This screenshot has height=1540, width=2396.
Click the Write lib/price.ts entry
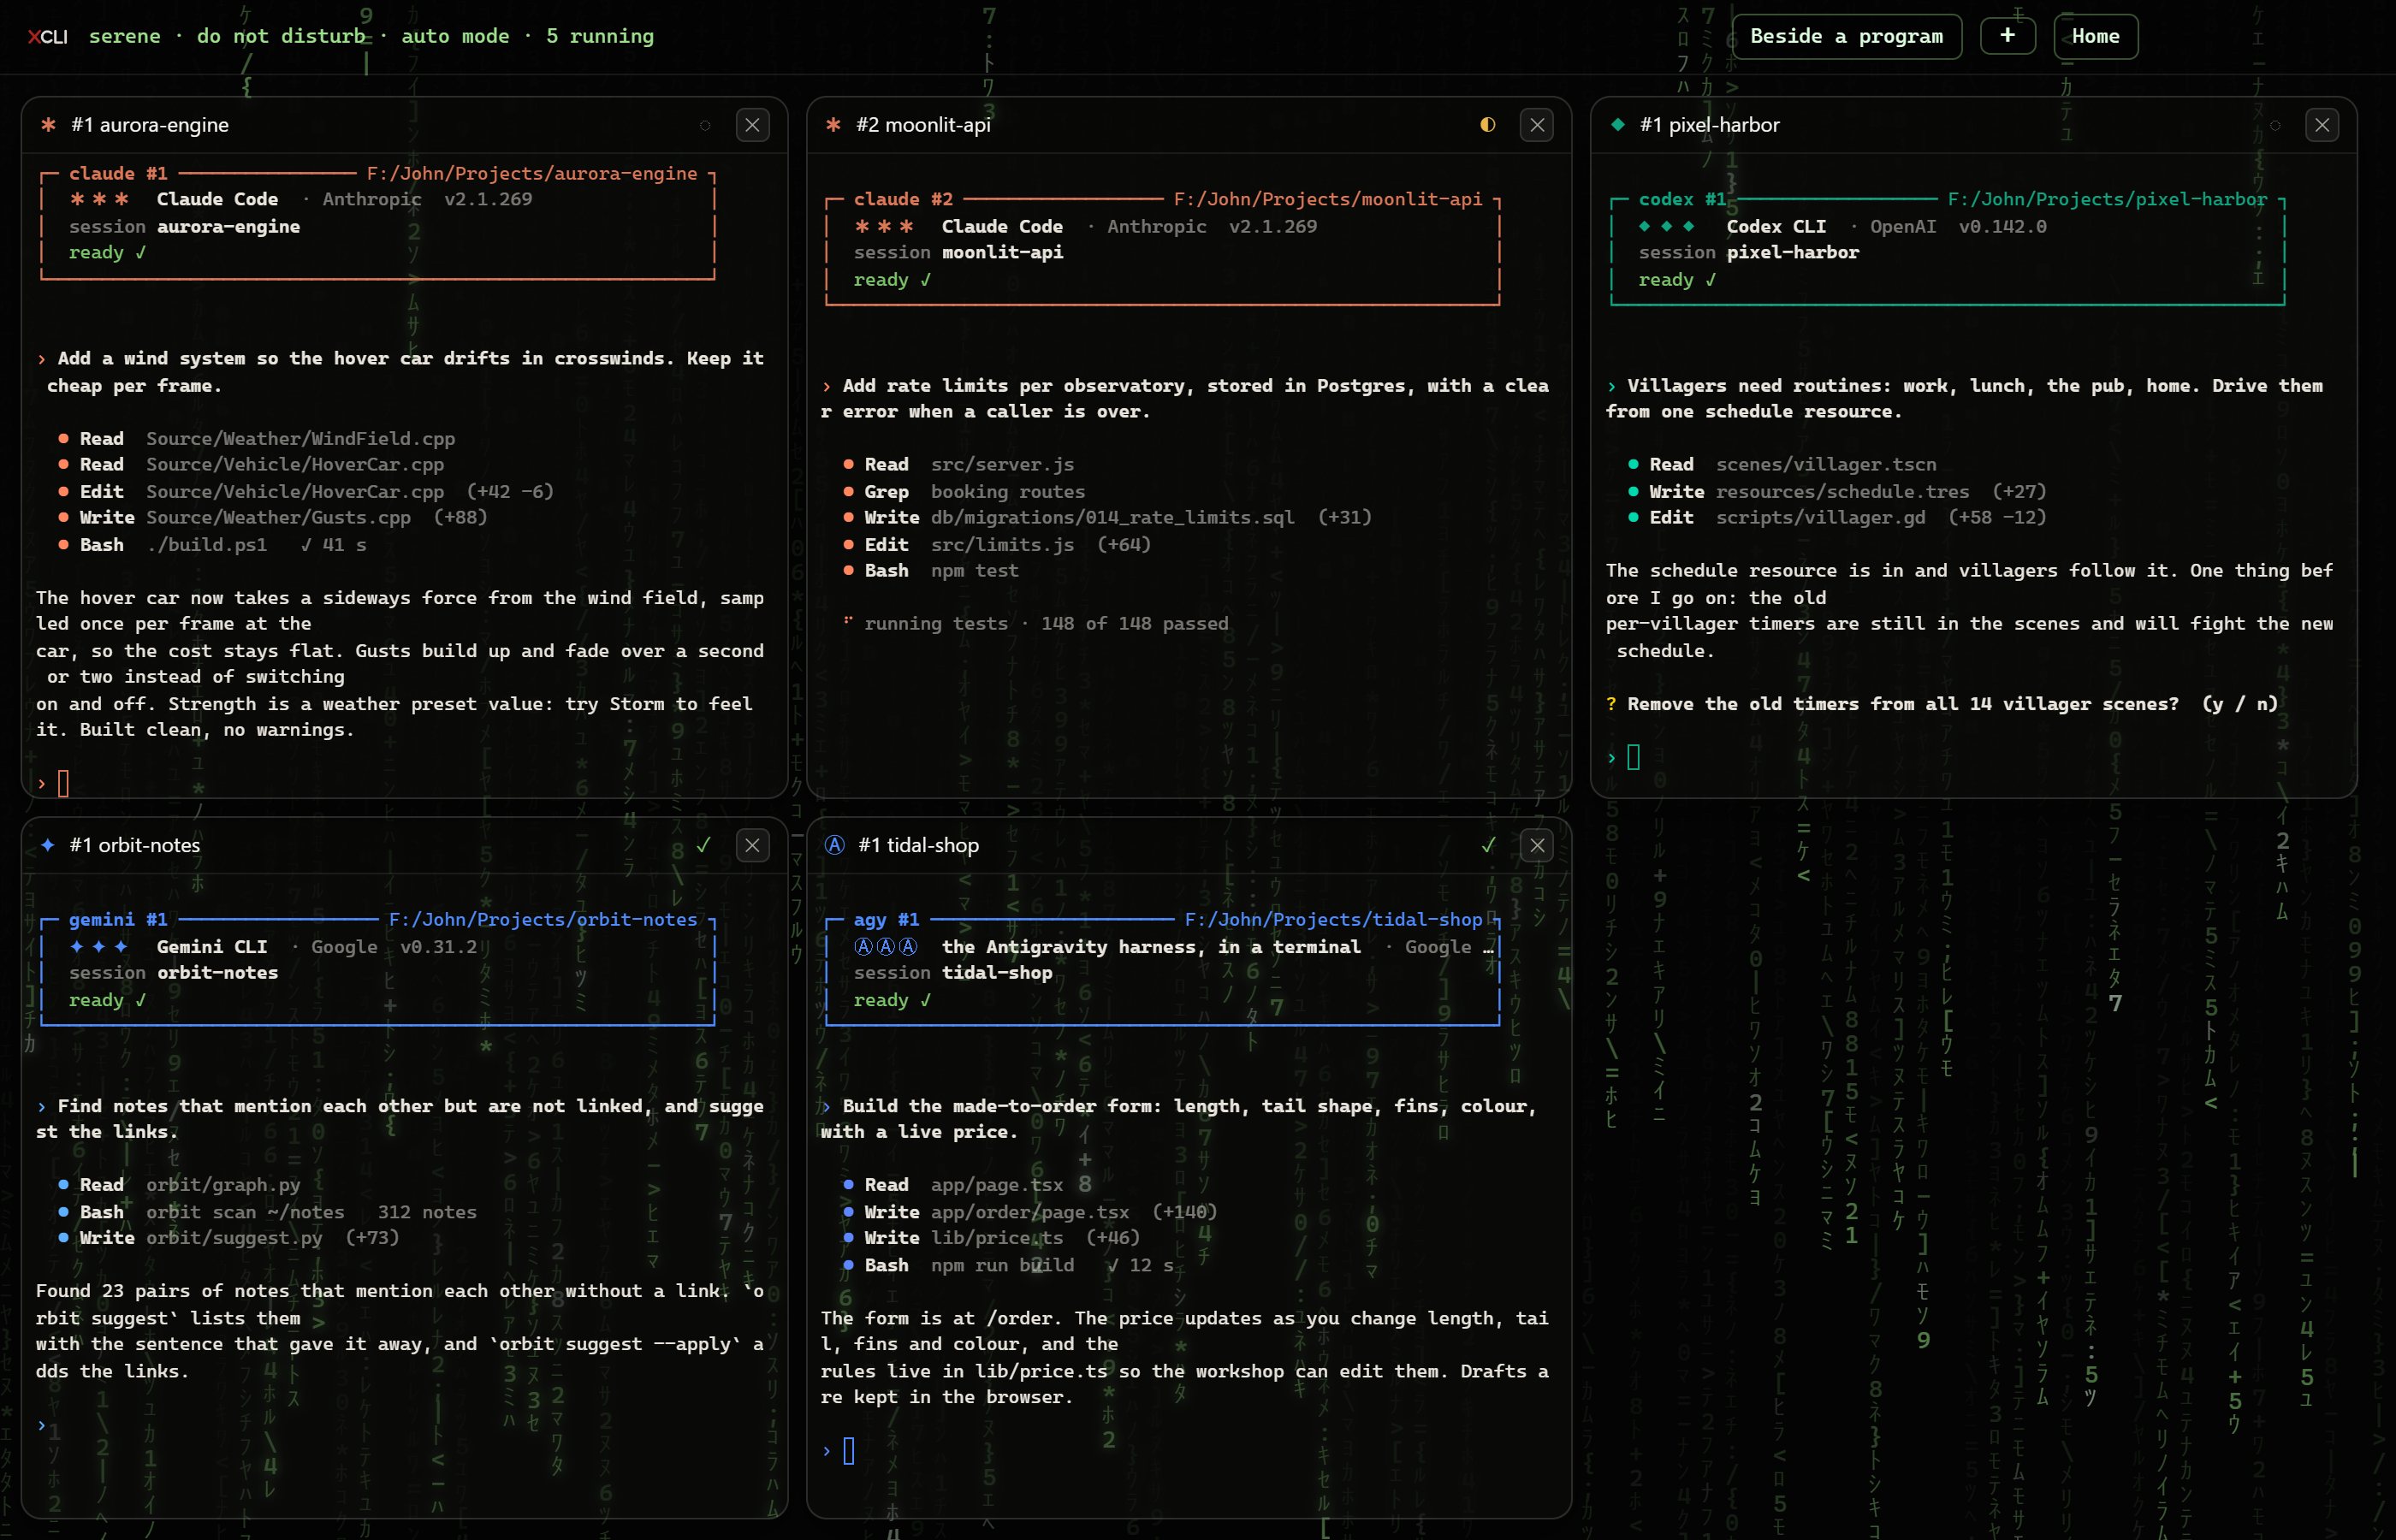[x=991, y=1237]
